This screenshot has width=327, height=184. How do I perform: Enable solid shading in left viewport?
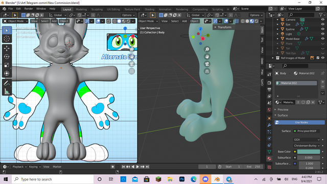coord(119,21)
